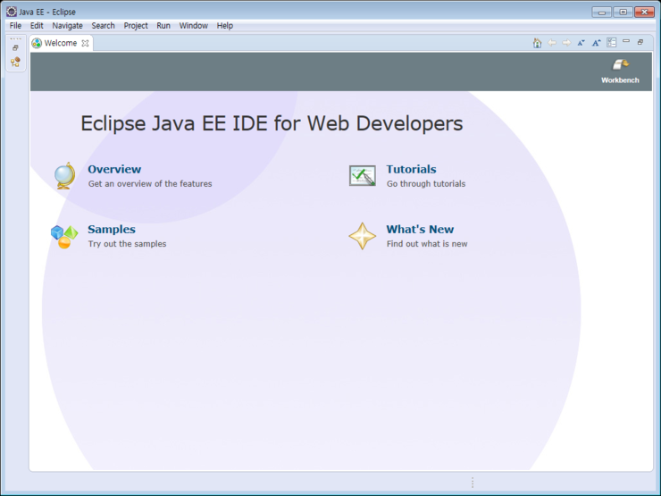Click the Workbench icon
This screenshot has width=661, height=496.
click(620, 64)
